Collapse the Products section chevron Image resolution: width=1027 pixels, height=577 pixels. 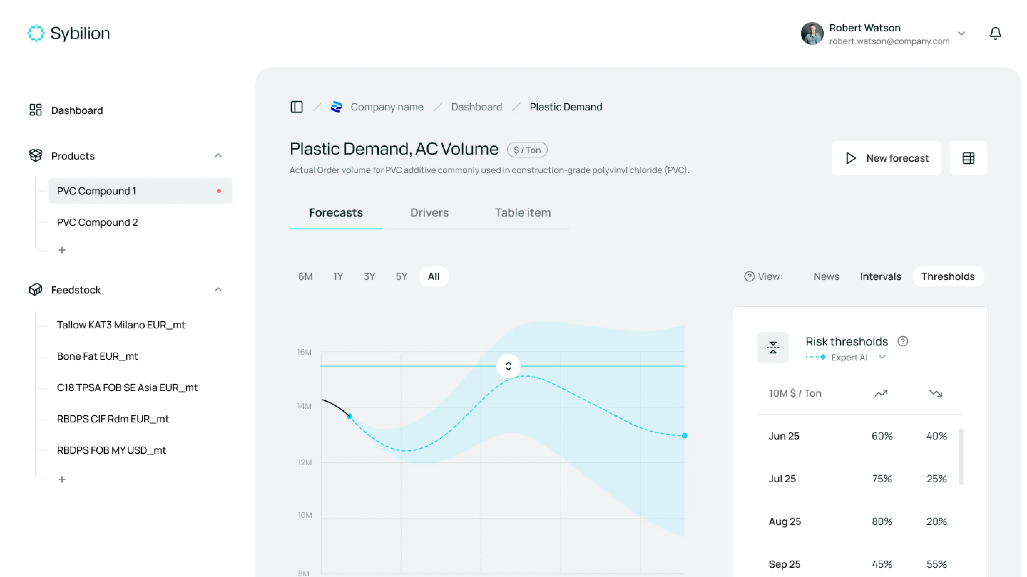[x=218, y=156]
